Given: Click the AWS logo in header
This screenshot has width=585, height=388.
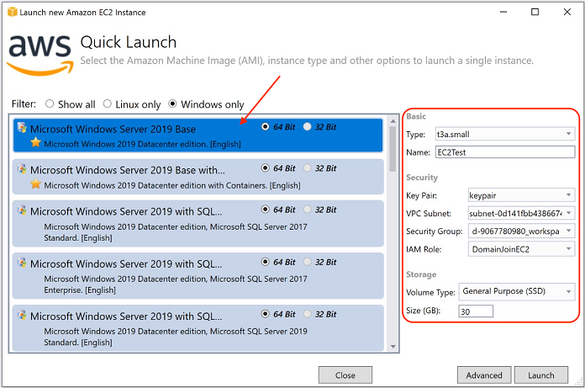Looking at the screenshot, I should [40, 56].
